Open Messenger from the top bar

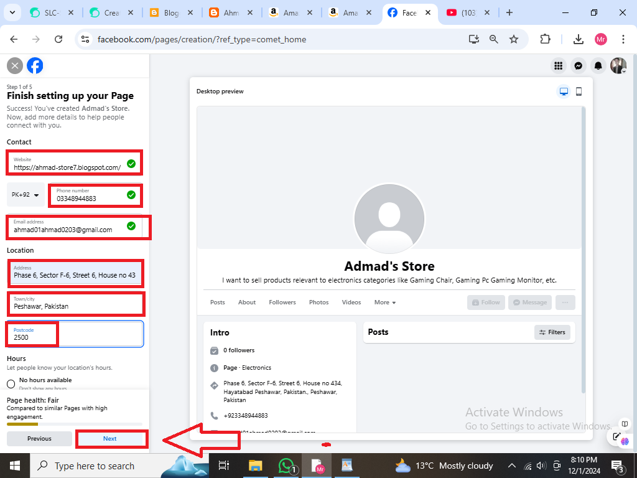coord(579,66)
